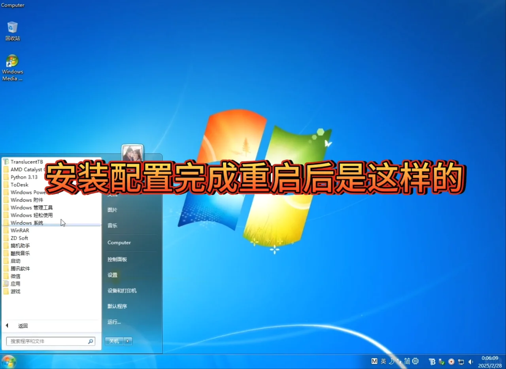The image size is (506, 369).
Task: Launch ToDesk from the start menu
Action: (19, 184)
